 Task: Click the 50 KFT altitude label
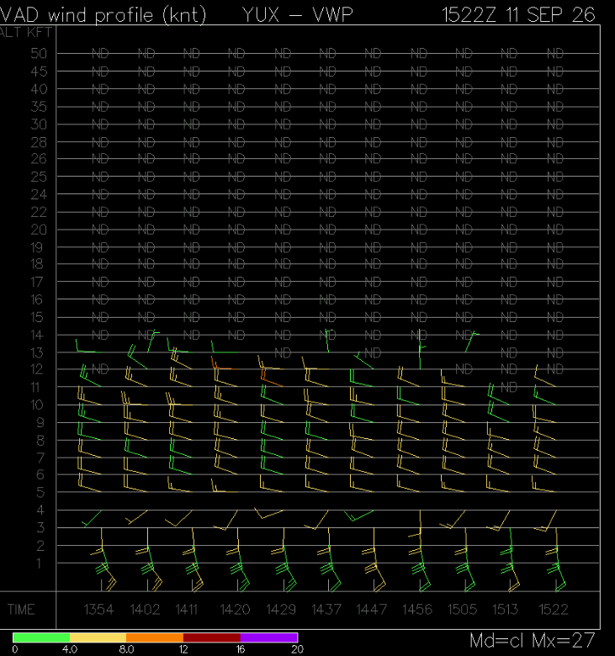tap(39, 54)
